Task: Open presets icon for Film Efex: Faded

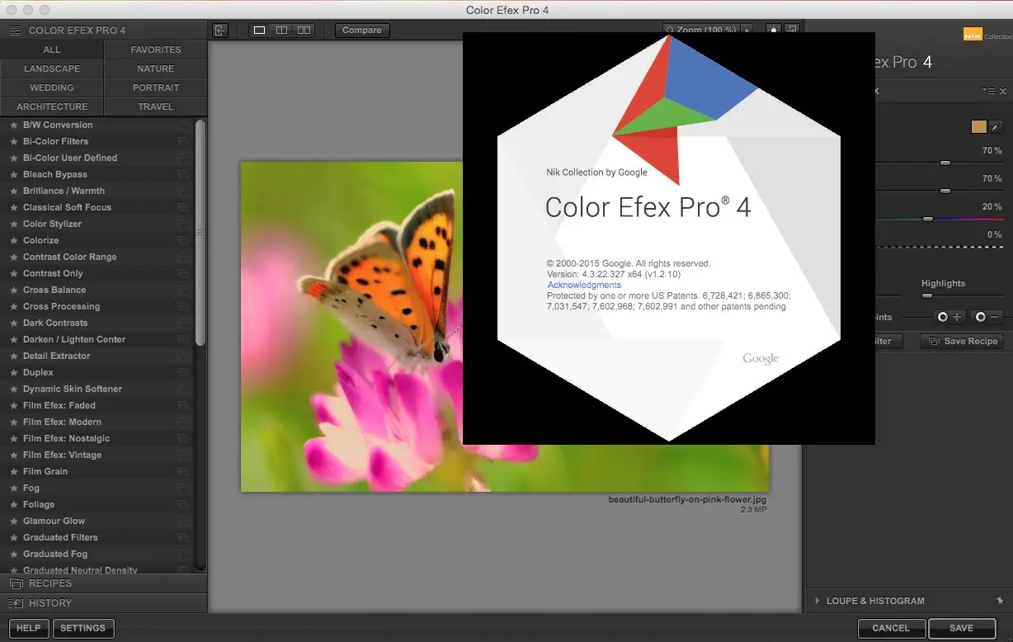Action: [182, 406]
